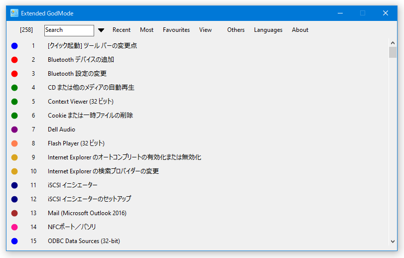This screenshot has width=404, height=258.
Task: Select Flash Player (32 ビット) entry
Action: (76, 143)
